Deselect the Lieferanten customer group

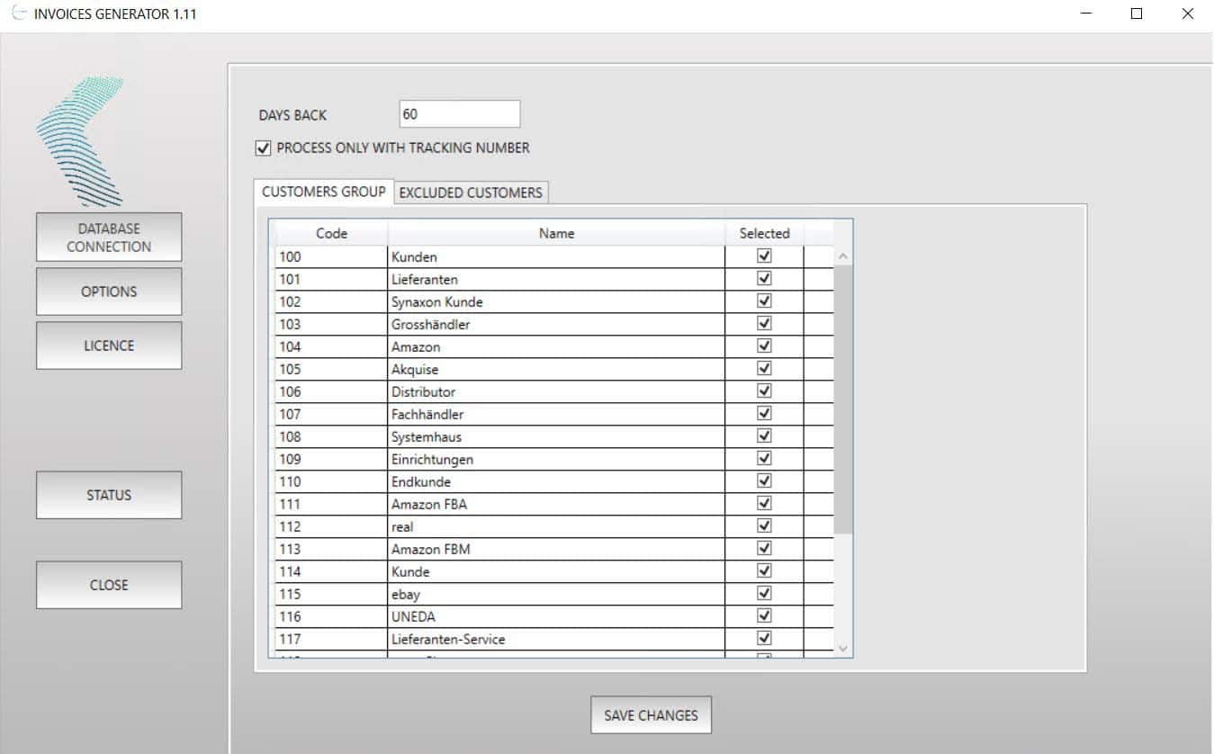[x=764, y=279]
